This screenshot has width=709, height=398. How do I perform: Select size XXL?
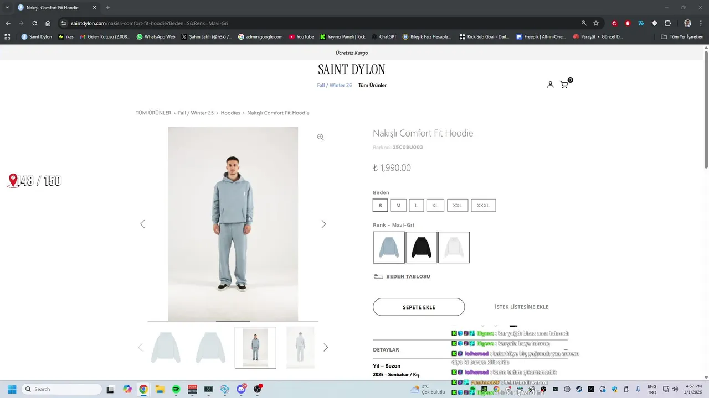[x=458, y=205]
